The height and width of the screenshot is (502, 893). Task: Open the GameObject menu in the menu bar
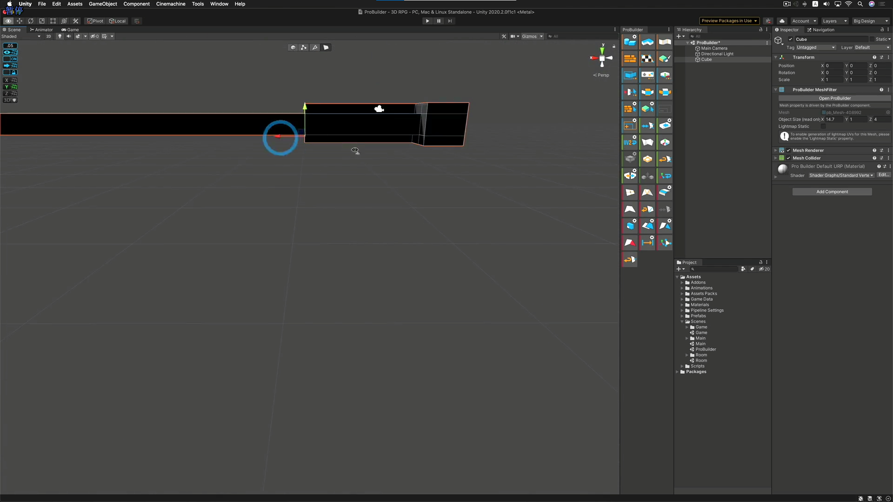tap(102, 4)
